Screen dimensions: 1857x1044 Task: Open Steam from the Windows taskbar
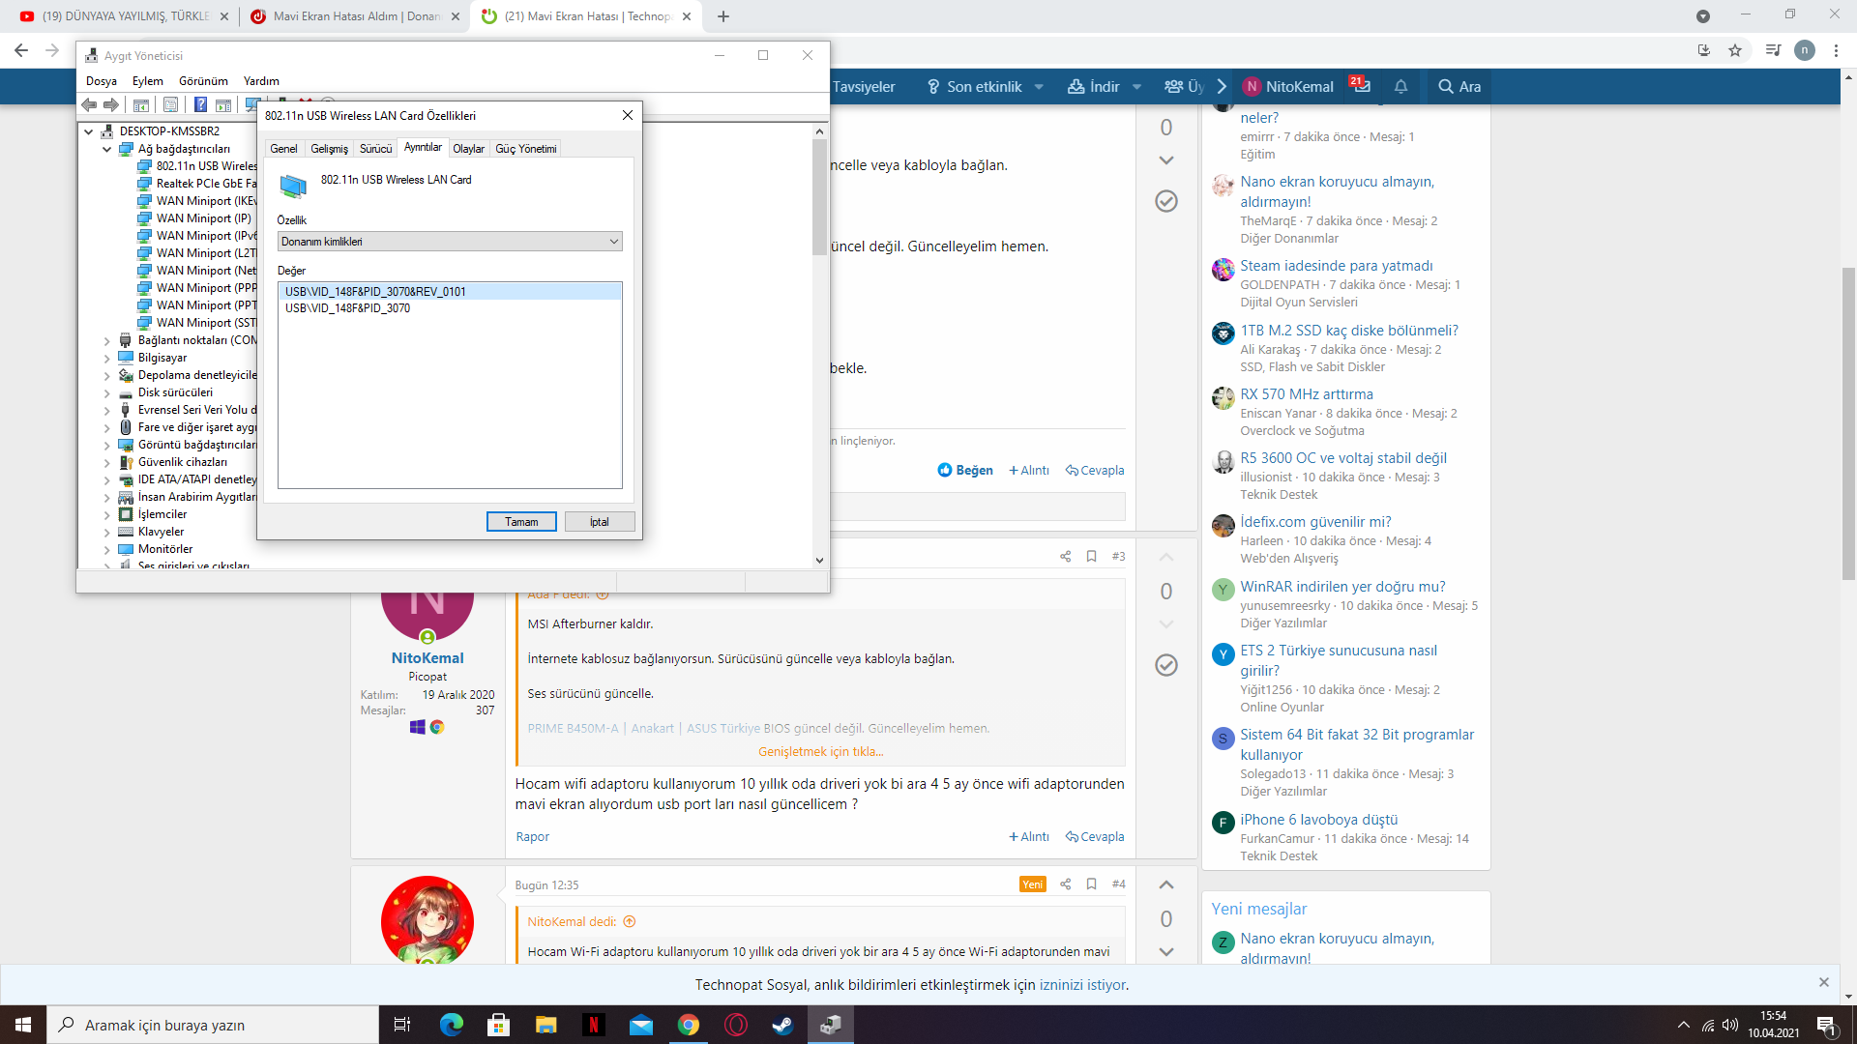click(x=782, y=1025)
